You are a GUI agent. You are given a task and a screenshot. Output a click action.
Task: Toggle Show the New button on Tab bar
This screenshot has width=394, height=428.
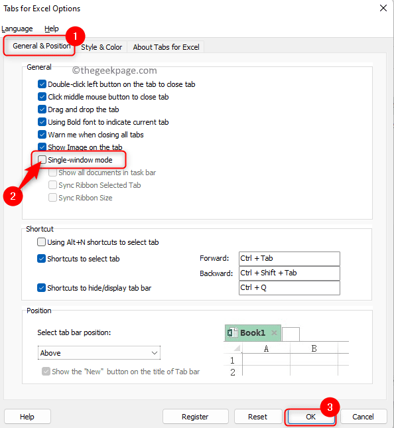click(46, 372)
